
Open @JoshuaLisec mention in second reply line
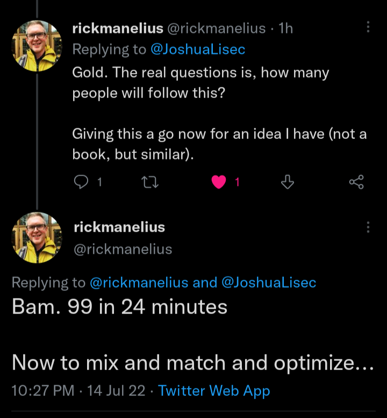[268, 282]
